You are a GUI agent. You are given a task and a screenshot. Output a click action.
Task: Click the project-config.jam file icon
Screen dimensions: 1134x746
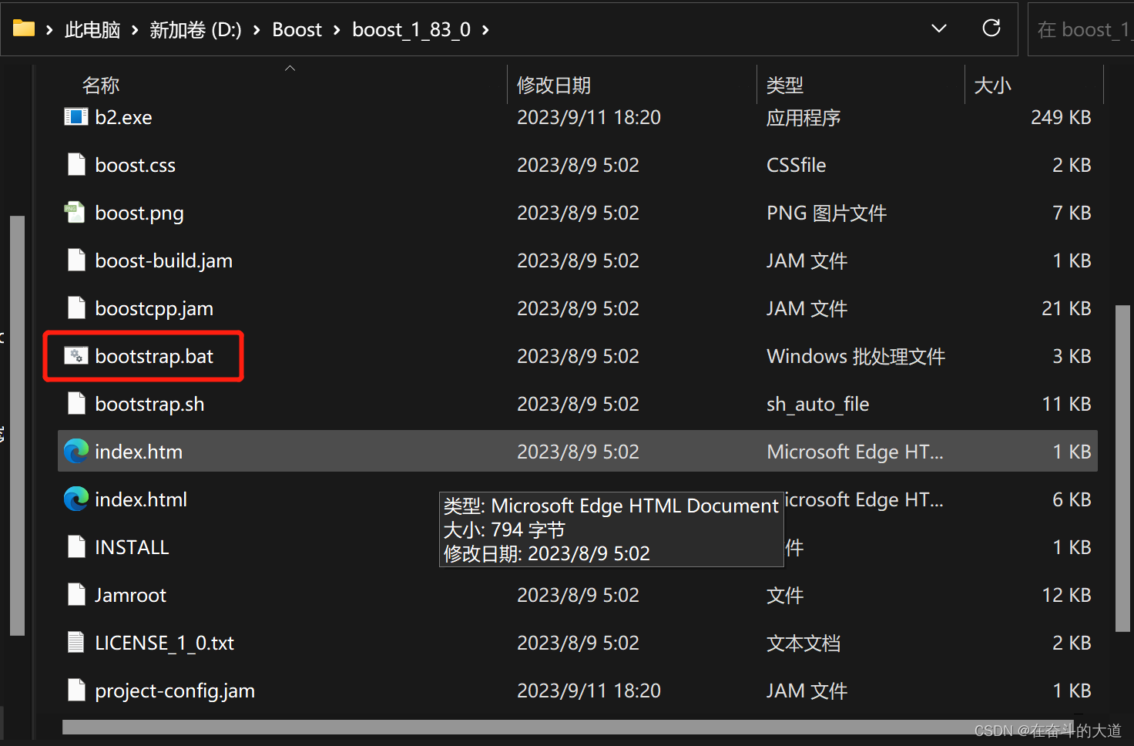pyautogui.click(x=75, y=691)
